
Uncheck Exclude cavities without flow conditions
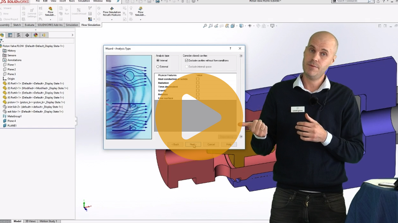tap(187, 61)
